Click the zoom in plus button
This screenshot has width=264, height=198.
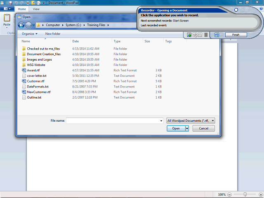pyautogui.click(x=261, y=195)
